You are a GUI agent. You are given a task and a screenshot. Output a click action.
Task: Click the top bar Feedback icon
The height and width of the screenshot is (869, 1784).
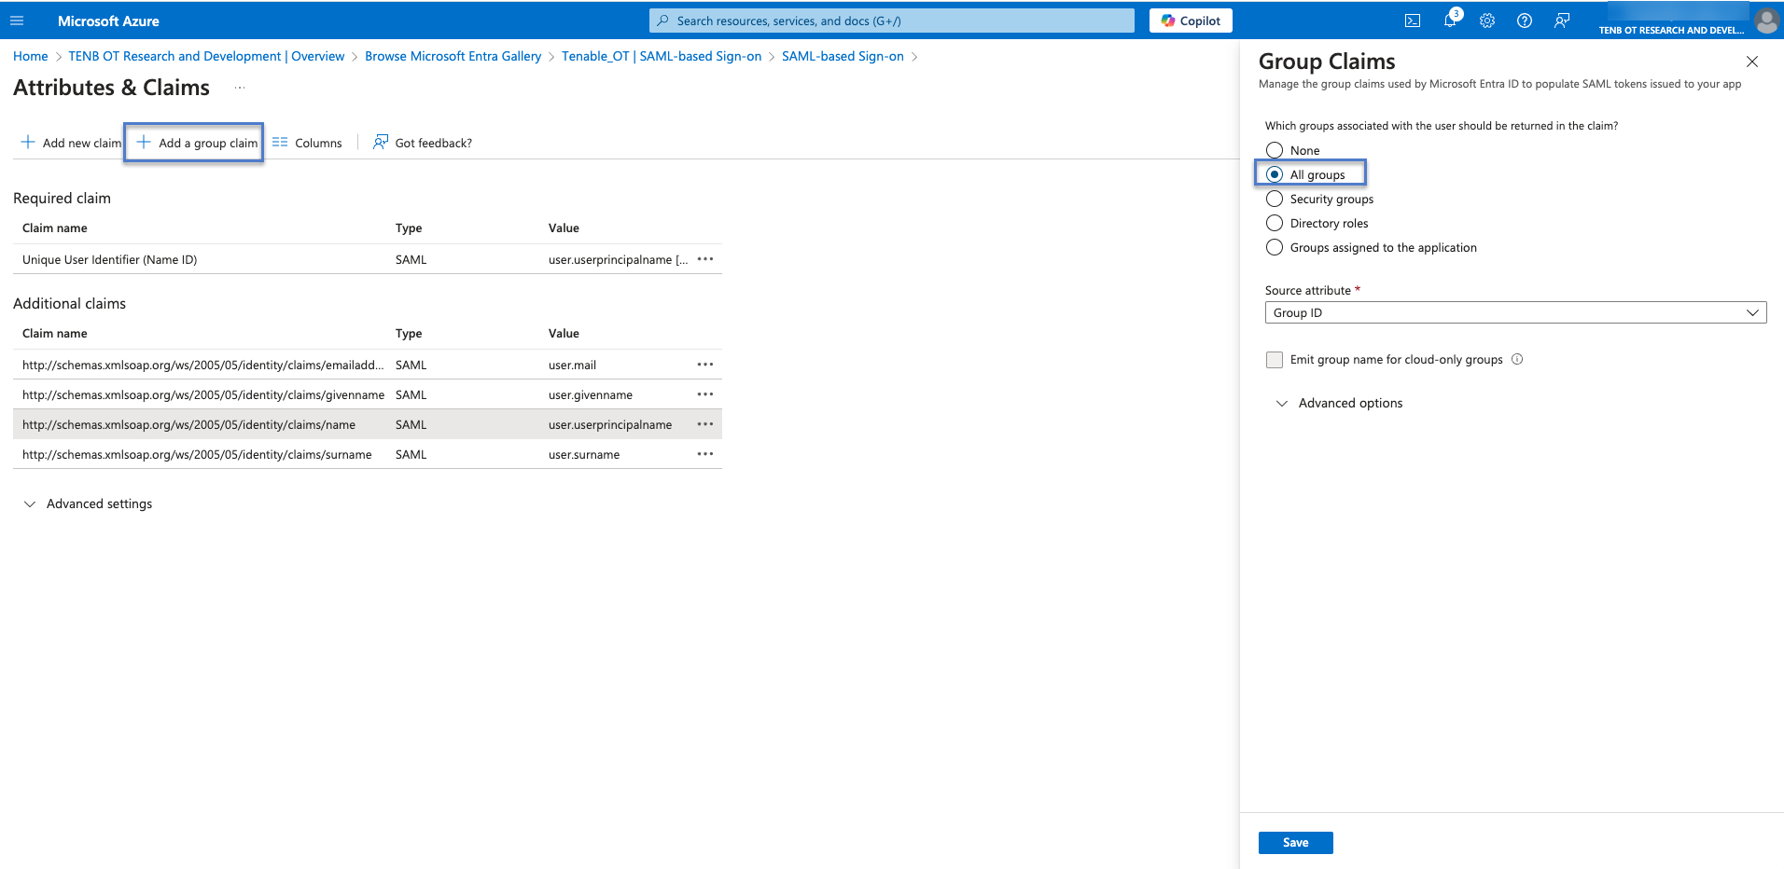(1562, 21)
